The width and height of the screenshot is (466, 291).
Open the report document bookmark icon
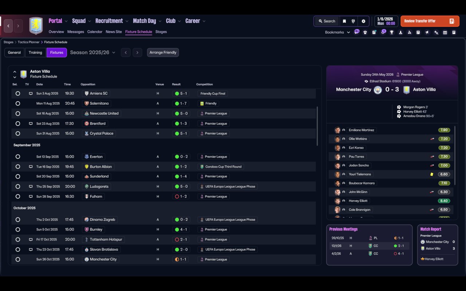tap(418, 32)
